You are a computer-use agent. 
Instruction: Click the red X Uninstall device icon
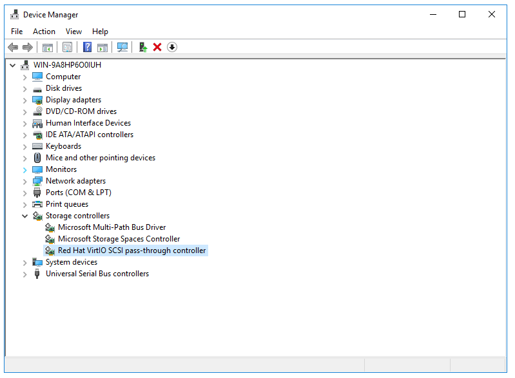(157, 47)
